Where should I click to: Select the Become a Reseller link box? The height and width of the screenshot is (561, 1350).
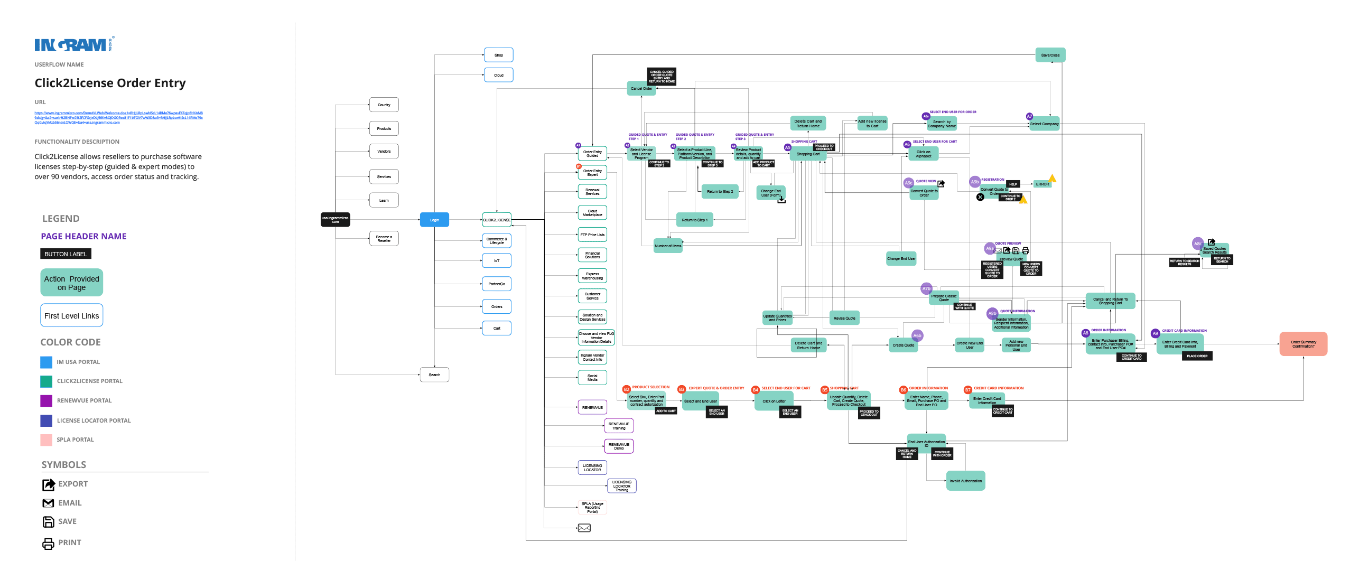tap(384, 239)
